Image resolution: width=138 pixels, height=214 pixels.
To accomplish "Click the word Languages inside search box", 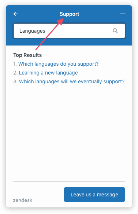I will point(32,31).
